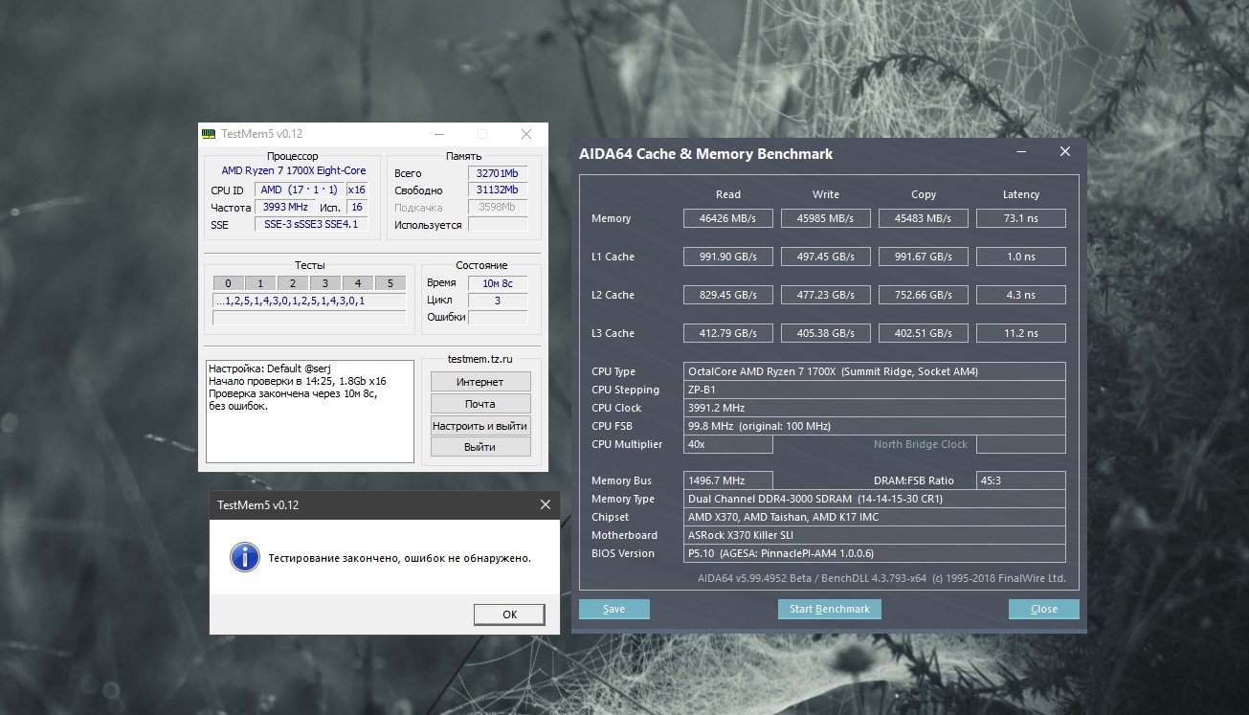1249x715 pixels.
Task: Click BIOS Version value P5.10 AGESA
Action: pyautogui.click(x=875, y=553)
